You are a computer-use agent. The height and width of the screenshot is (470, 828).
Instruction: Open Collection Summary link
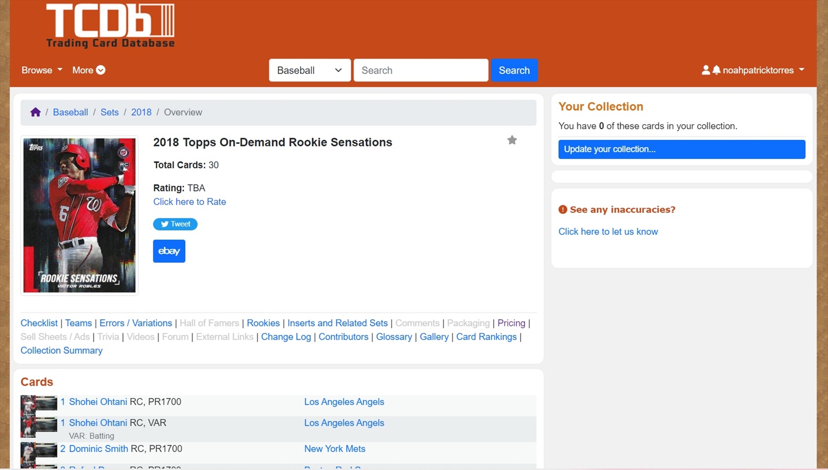(x=62, y=350)
